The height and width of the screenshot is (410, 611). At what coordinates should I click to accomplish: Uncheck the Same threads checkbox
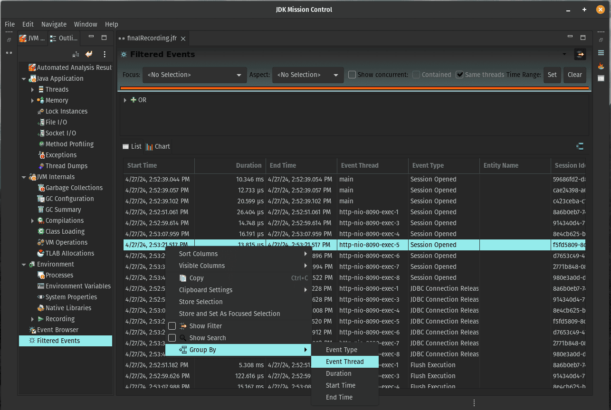[459, 75]
